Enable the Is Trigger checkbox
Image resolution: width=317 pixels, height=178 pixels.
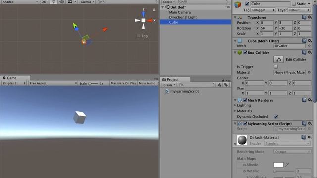[276, 67]
